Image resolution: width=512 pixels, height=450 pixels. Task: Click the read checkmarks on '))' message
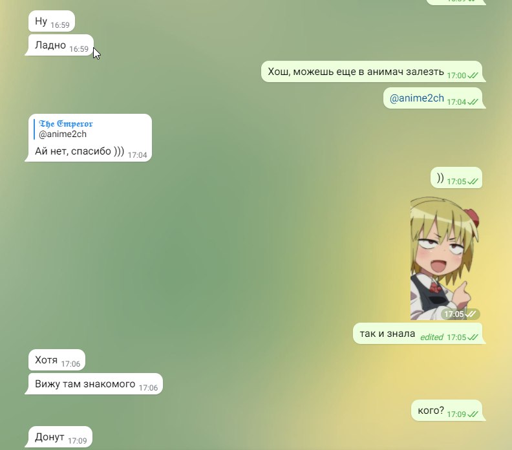473,181
